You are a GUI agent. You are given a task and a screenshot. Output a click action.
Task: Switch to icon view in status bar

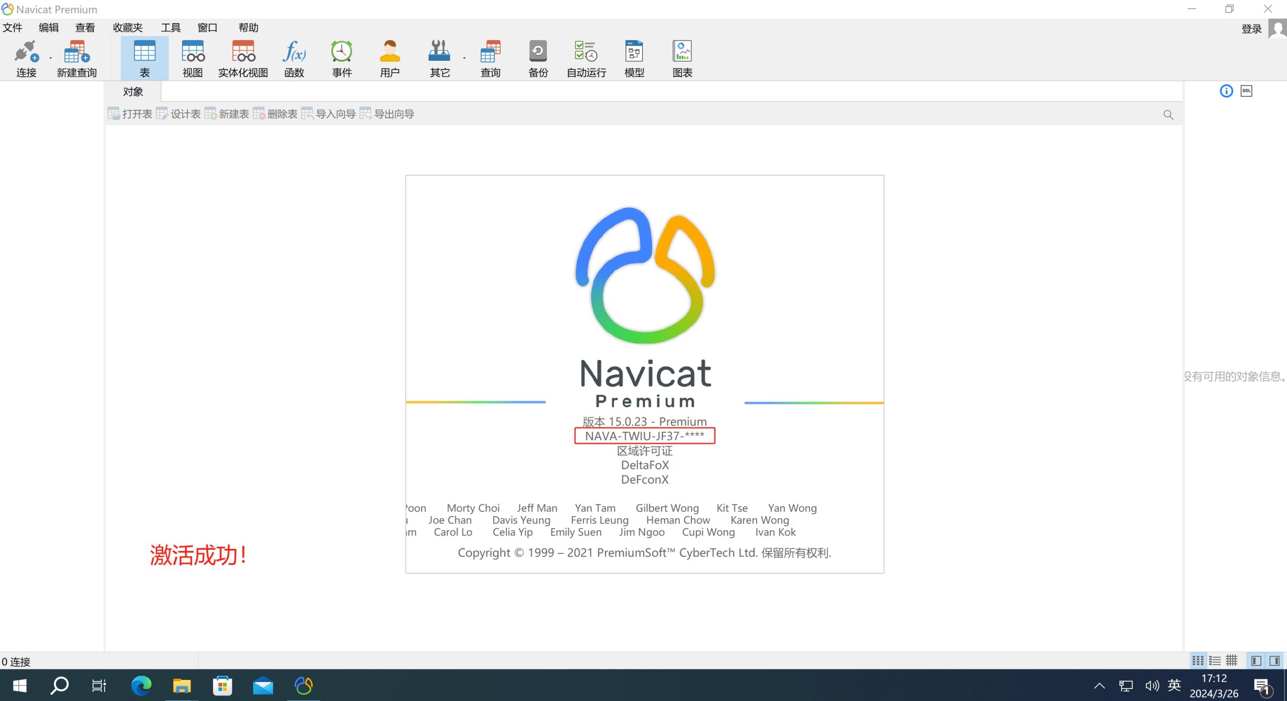1198,661
